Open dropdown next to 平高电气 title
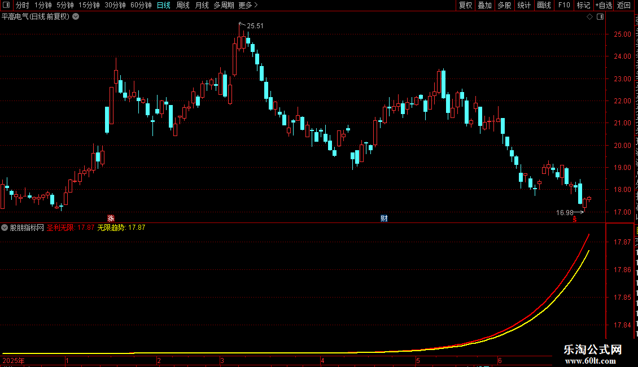638x367 pixels. pyautogui.click(x=76, y=17)
